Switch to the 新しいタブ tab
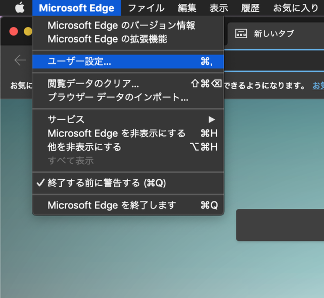Screen dimensions: 324x298 pos(274,33)
